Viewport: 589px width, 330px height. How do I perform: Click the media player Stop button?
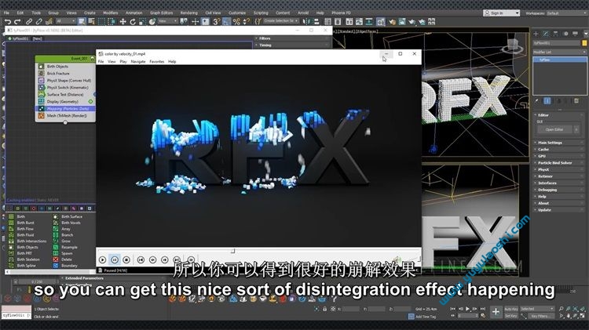pyautogui.click(x=126, y=259)
